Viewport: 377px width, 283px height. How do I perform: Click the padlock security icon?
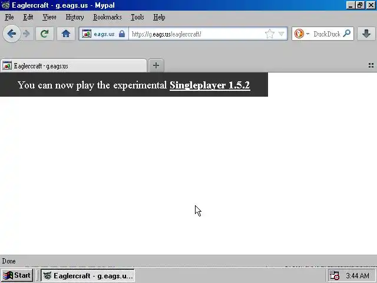click(122, 34)
